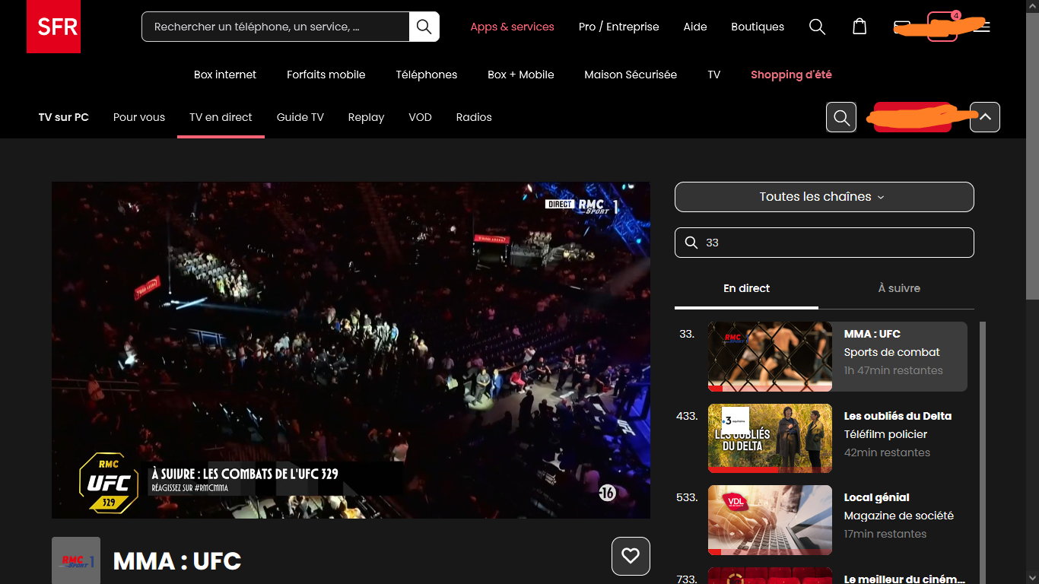Viewport: 1039px width, 584px height.
Task: Select the Les oubliés du Delta thumbnail
Action: 770,439
